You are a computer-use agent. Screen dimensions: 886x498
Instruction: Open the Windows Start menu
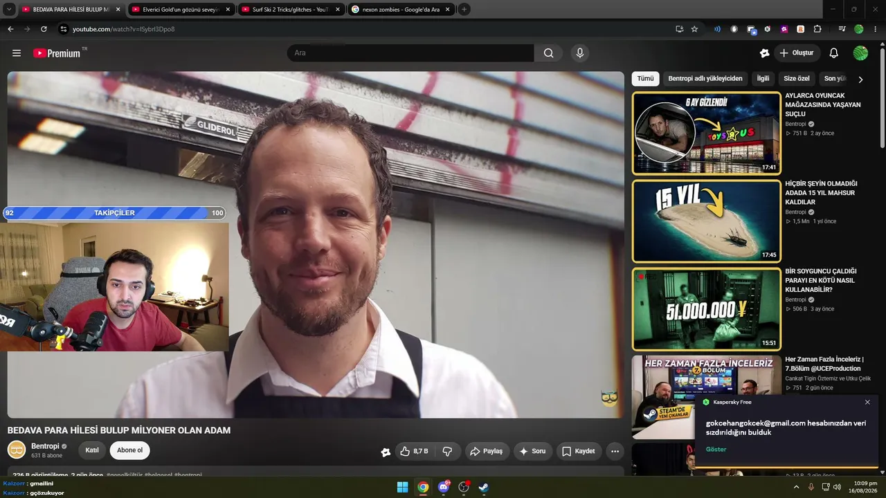pyautogui.click(x=402, y=487)
